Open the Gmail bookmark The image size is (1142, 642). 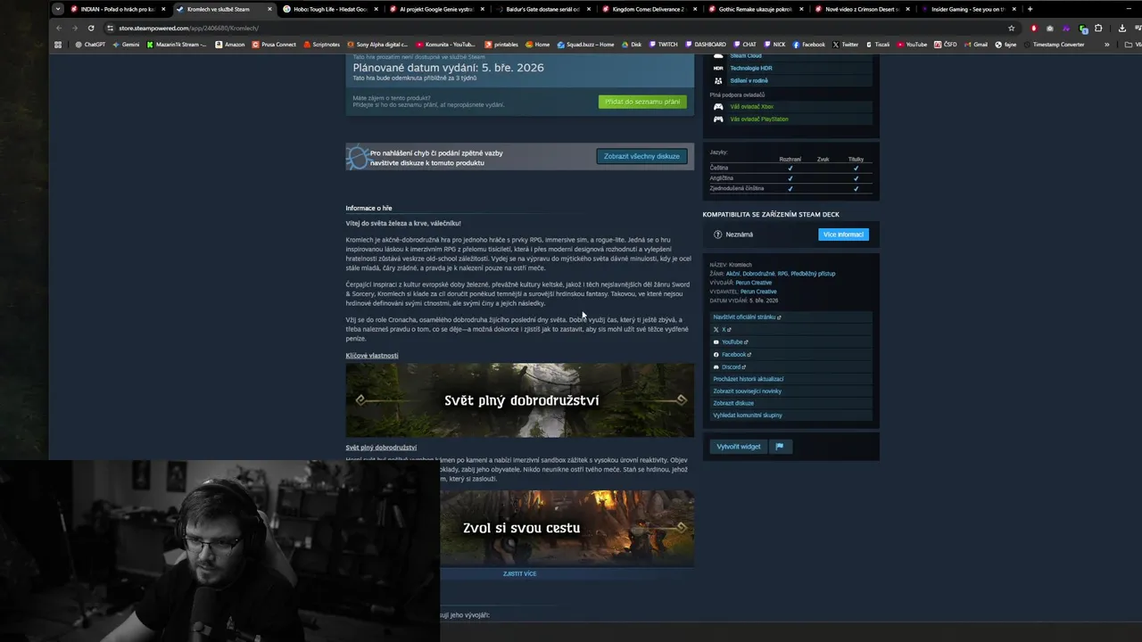976,45
